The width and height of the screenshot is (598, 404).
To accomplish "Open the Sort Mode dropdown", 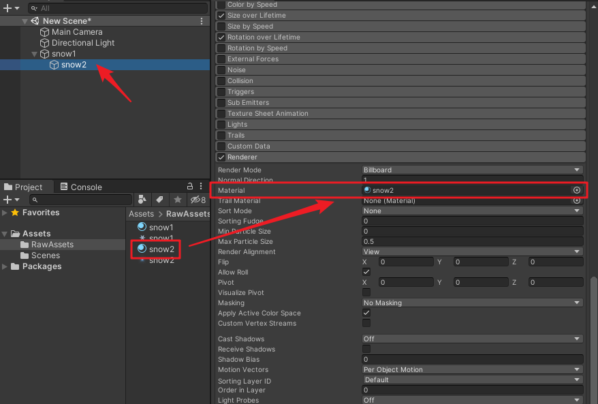I will click(472, 211).
